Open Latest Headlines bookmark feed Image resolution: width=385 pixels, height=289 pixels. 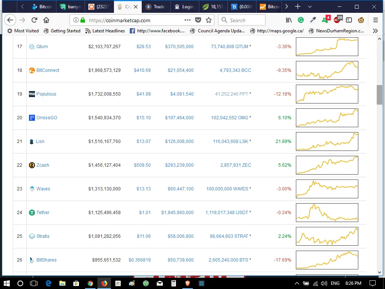105,31
